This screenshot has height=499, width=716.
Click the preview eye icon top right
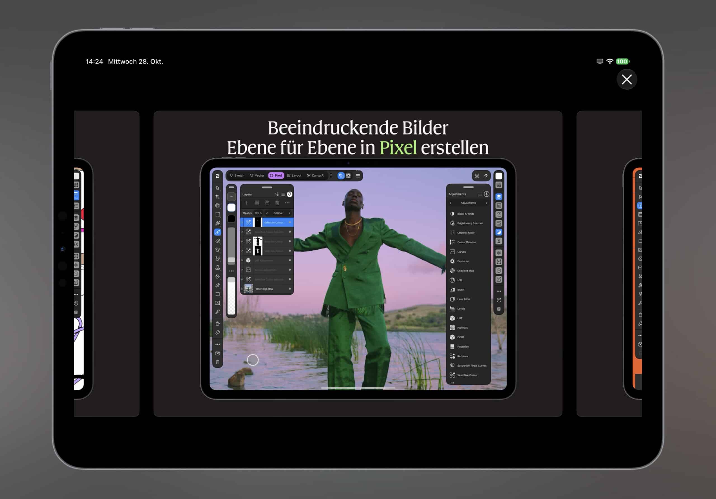[477, 176]
